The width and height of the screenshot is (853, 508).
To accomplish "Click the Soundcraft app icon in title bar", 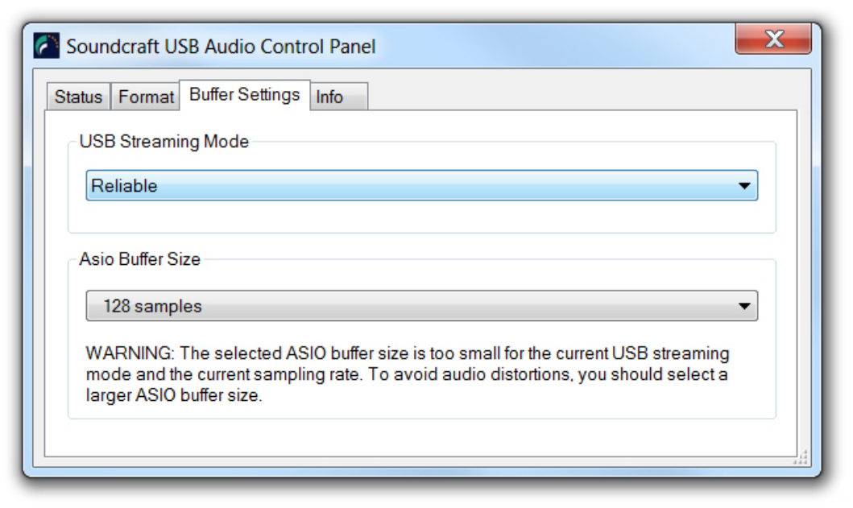I will pyautogui.click(x=47, y=46).
